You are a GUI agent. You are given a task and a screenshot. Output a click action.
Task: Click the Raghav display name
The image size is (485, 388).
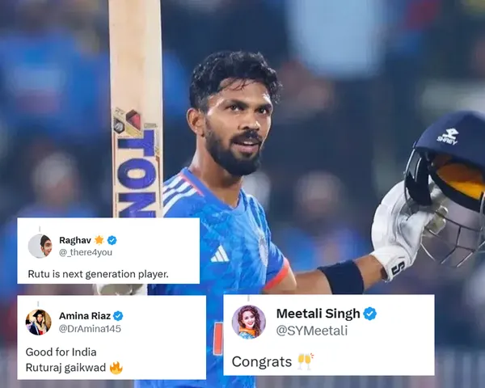coord(75,240)
